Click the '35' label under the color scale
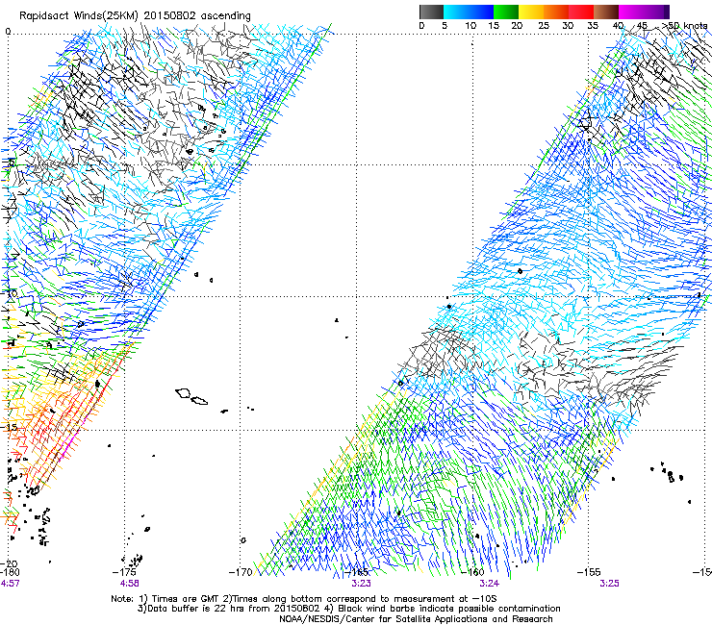Image resolution: width=712 pixels, height=625 pixels. click(x=593, y=26)
